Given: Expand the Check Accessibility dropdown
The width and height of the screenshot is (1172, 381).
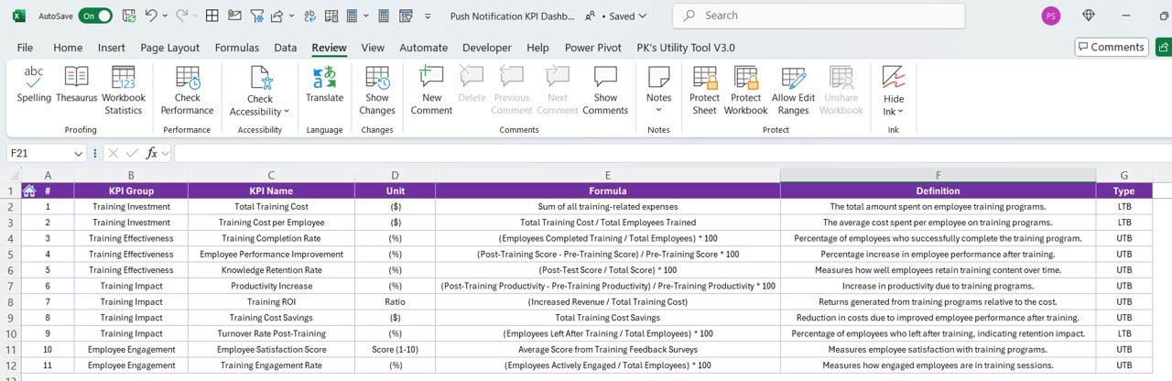Looking at the screenshot, I should [x=287, y=111].
